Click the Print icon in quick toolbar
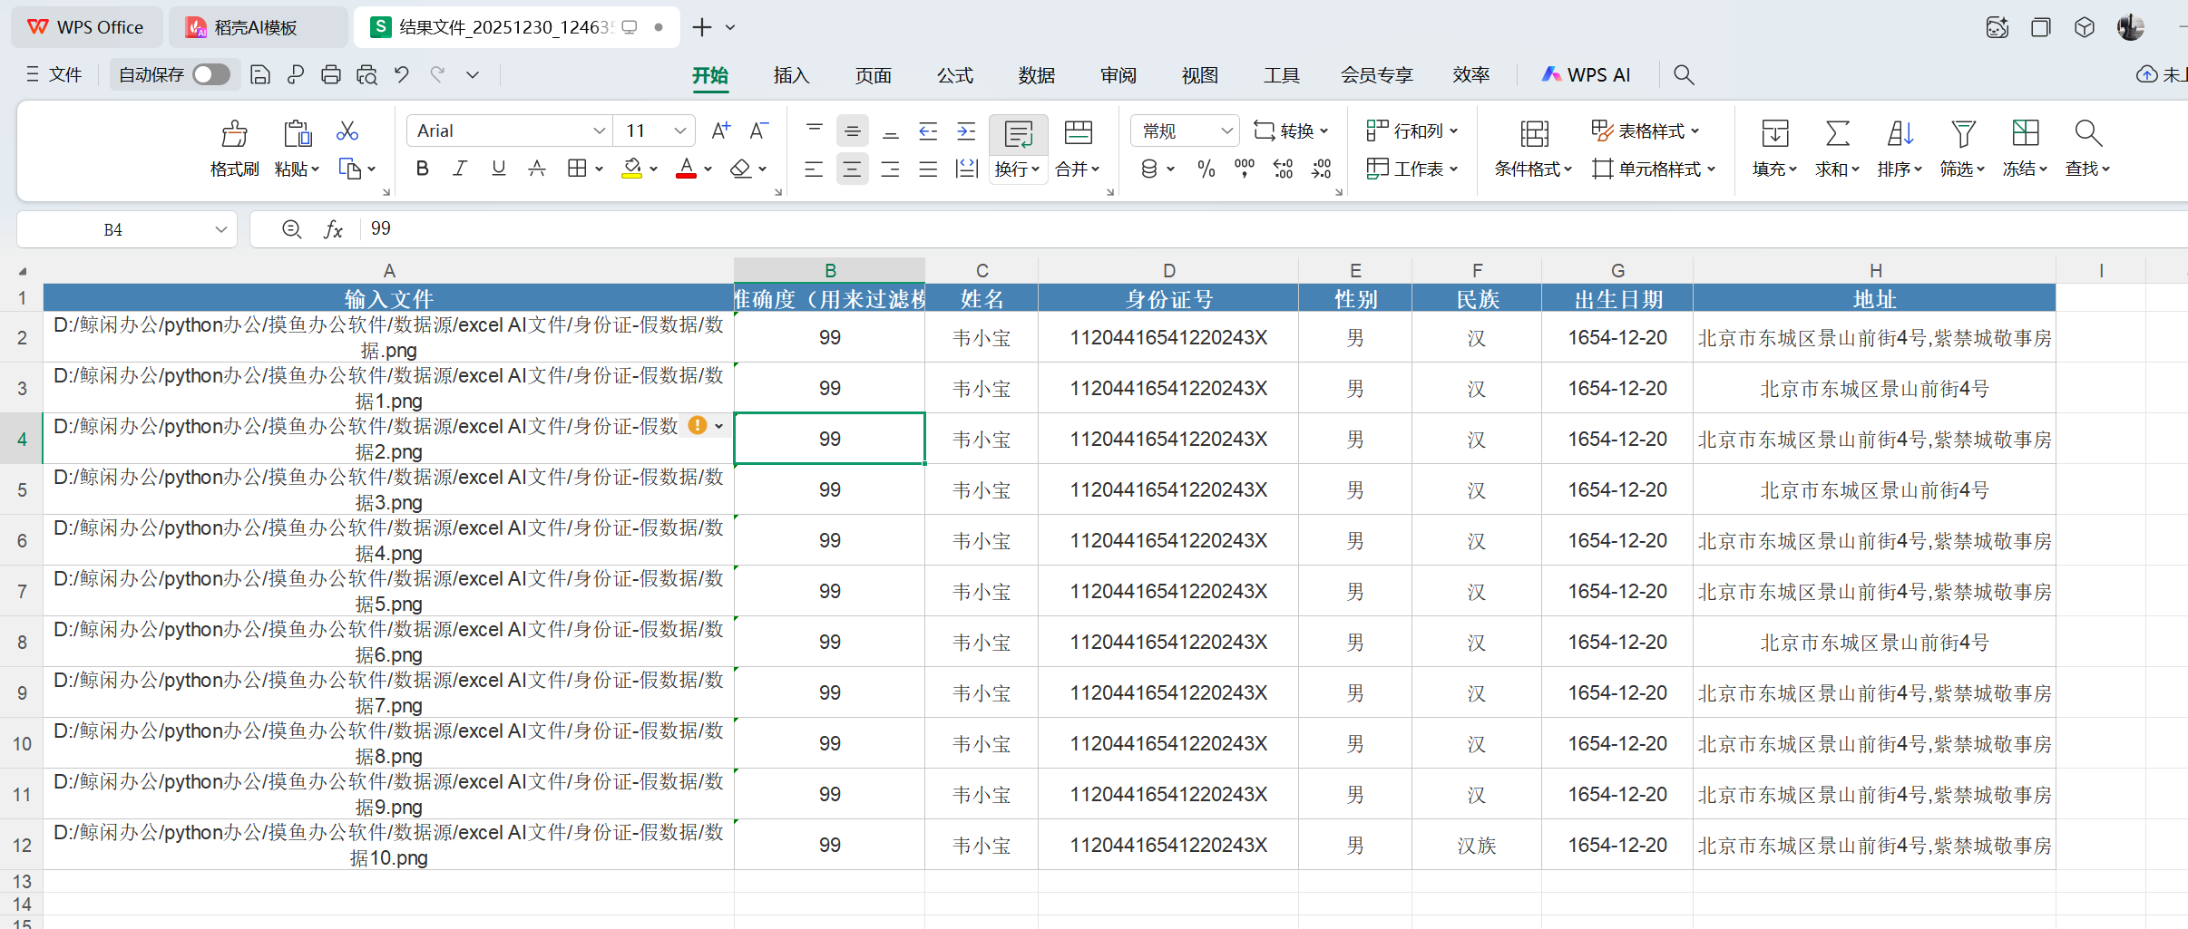The image size is (2188, 929). click(331, 75)
